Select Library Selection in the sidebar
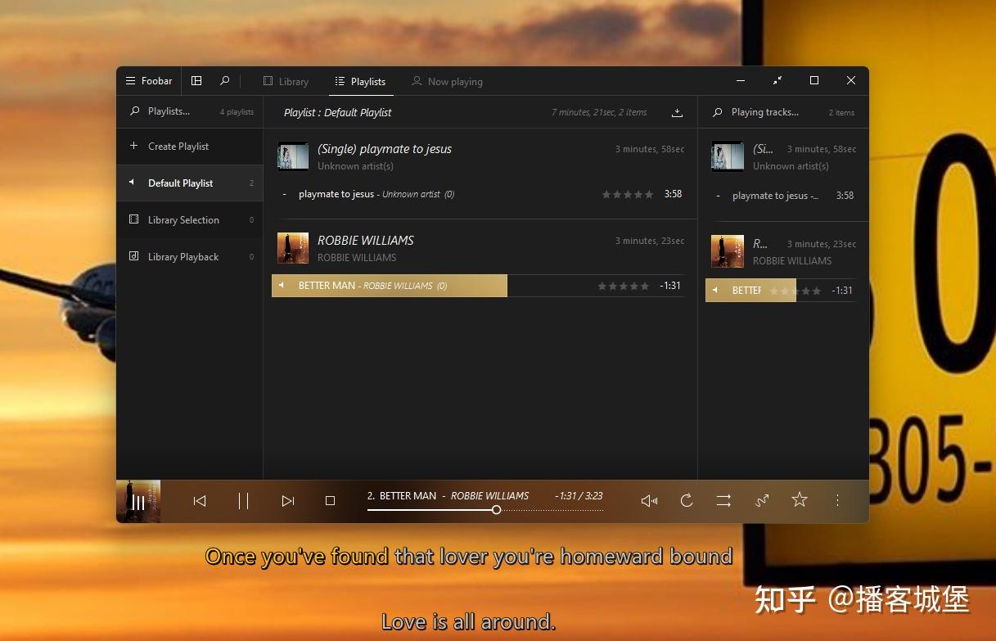Image resolution: width=996 pixels, height=641 pixels. 183,219
